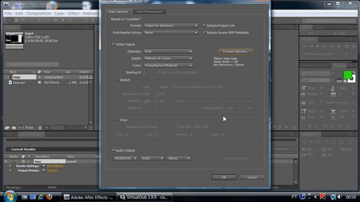Uncheck the Audio Output checkbox
The width and height of the screenshot is (360, 202).
click(113, 150)
